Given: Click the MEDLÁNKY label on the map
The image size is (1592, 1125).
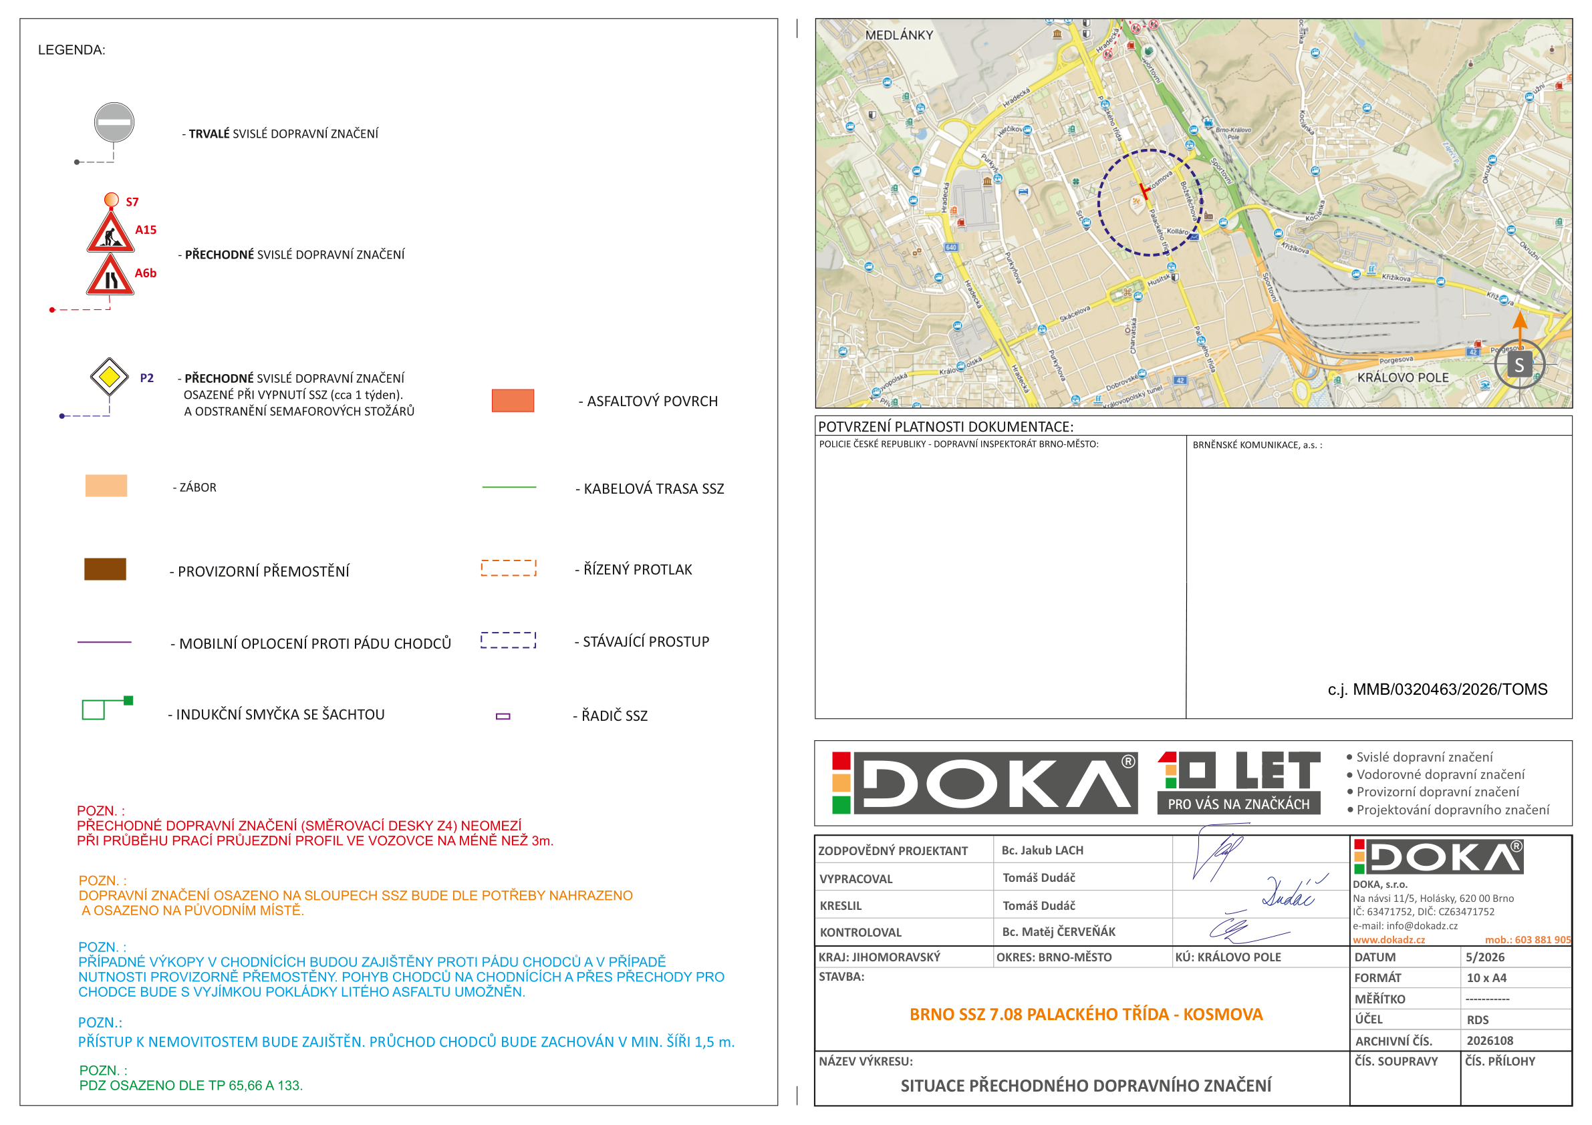Looking at the screenshot, I should 899,35.
